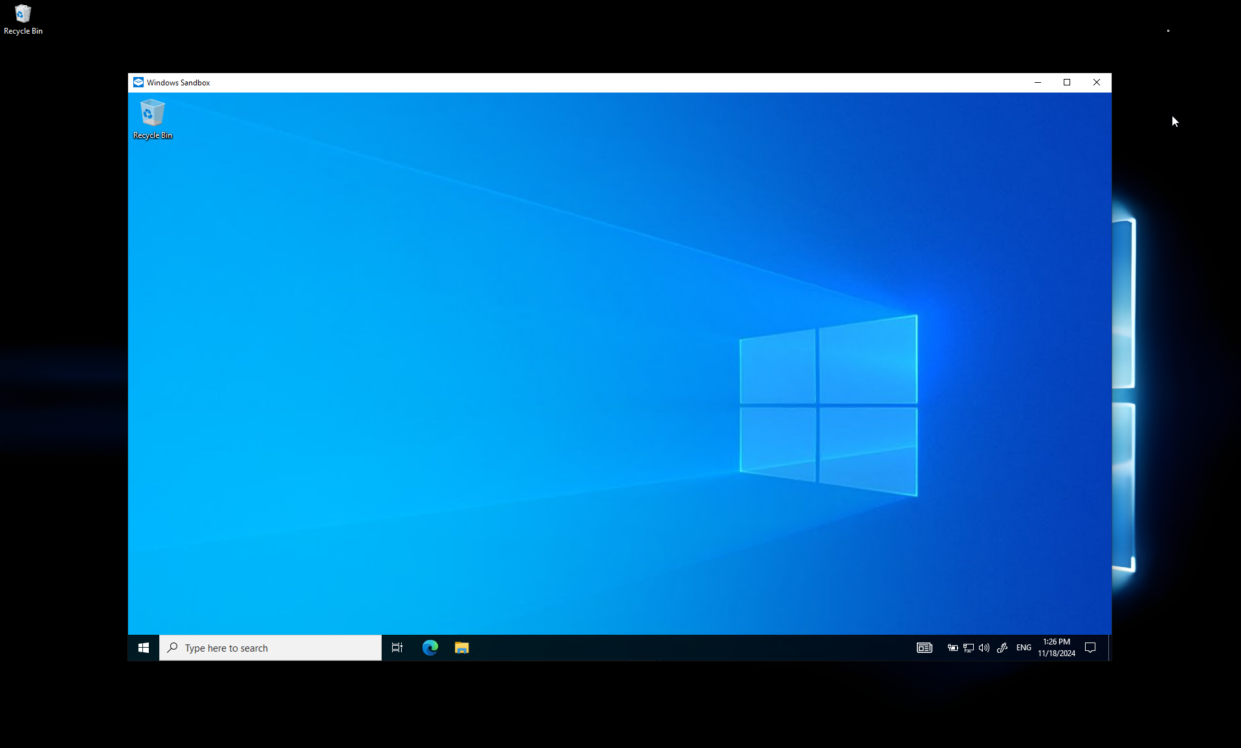Click the Type here to search box
This screenshot has width=1241, height=748.
pyautogui.click(x=270, y=648)
